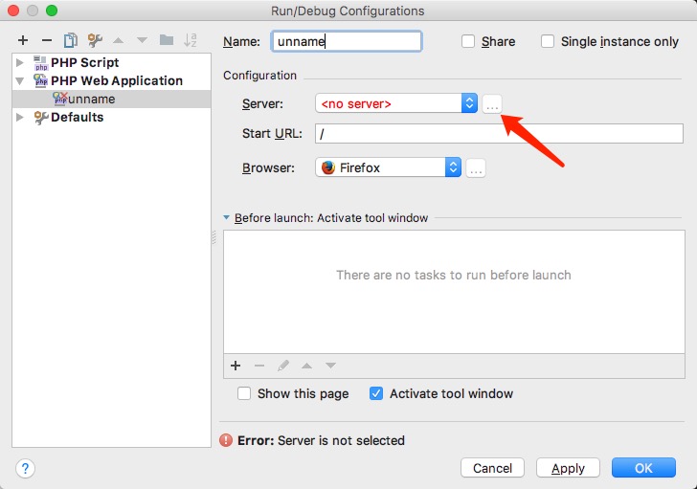Select PHP Script in the tree
Image resolution: width=697 pixels, height=489 pixels.
tap(84, 62)
